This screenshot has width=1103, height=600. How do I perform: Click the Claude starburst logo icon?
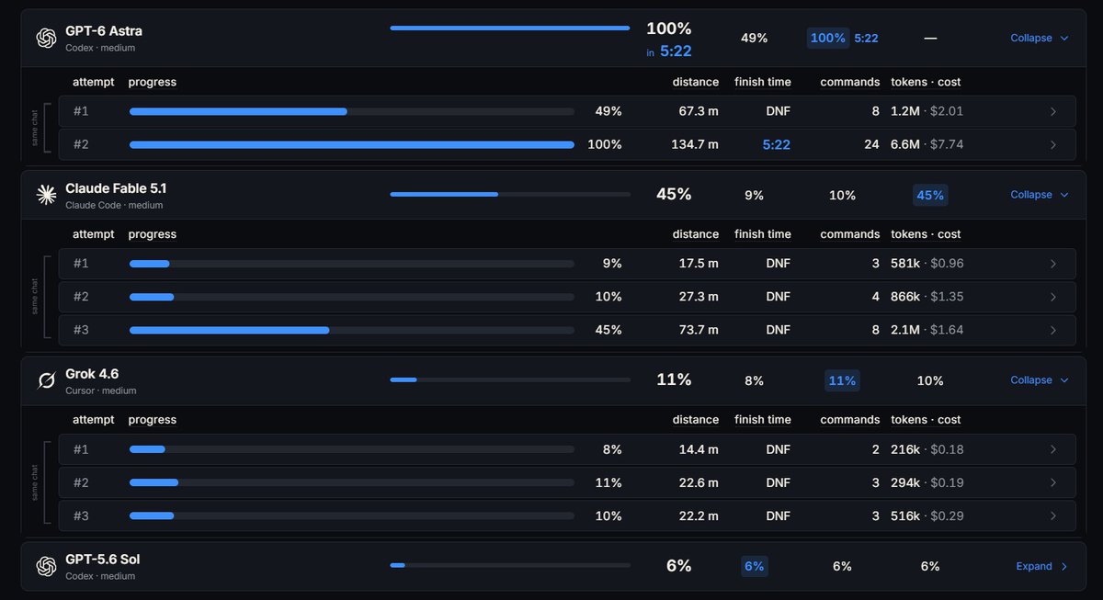click(46, 194)
